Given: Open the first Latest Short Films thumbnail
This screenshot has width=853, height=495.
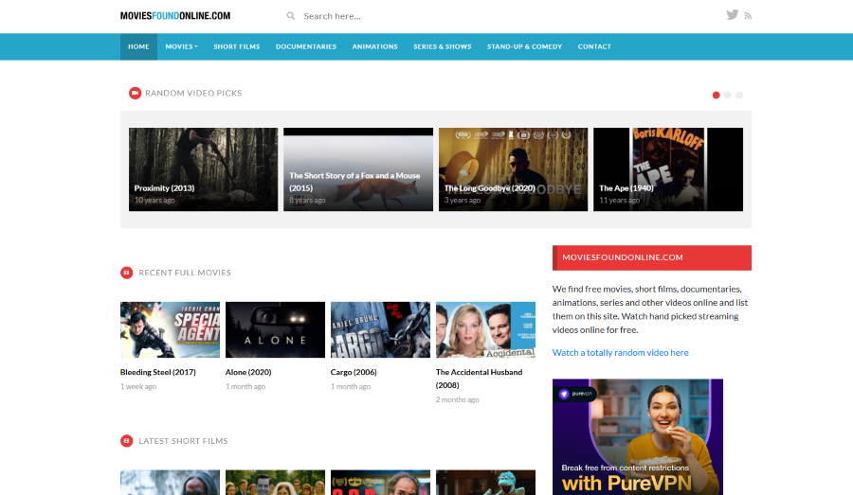Looking at the screenshot, I should [x=170, y=483].
